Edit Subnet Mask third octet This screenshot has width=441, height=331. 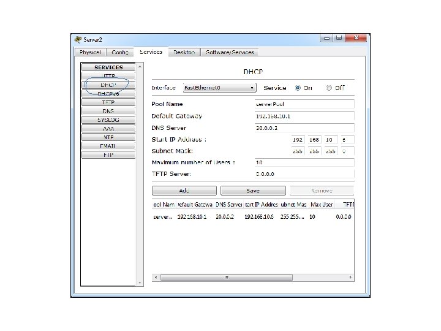331,151
